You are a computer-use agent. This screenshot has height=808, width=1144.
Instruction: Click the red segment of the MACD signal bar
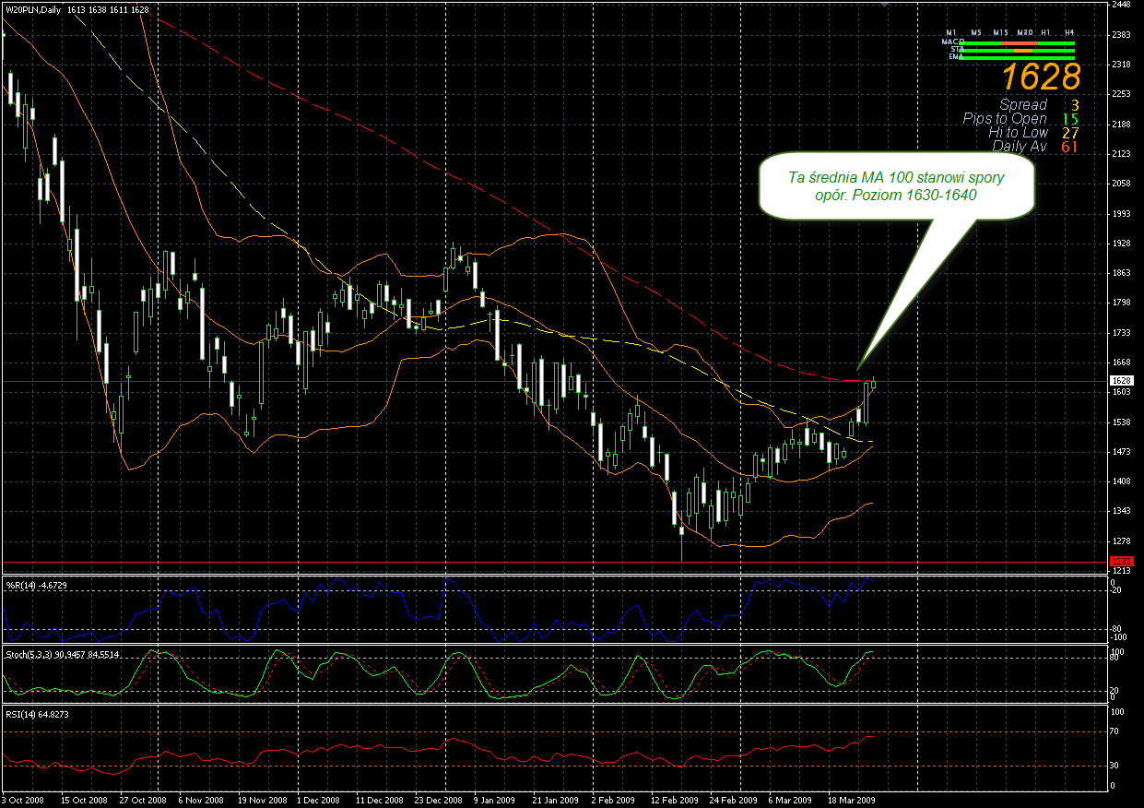click(1020, 43)
